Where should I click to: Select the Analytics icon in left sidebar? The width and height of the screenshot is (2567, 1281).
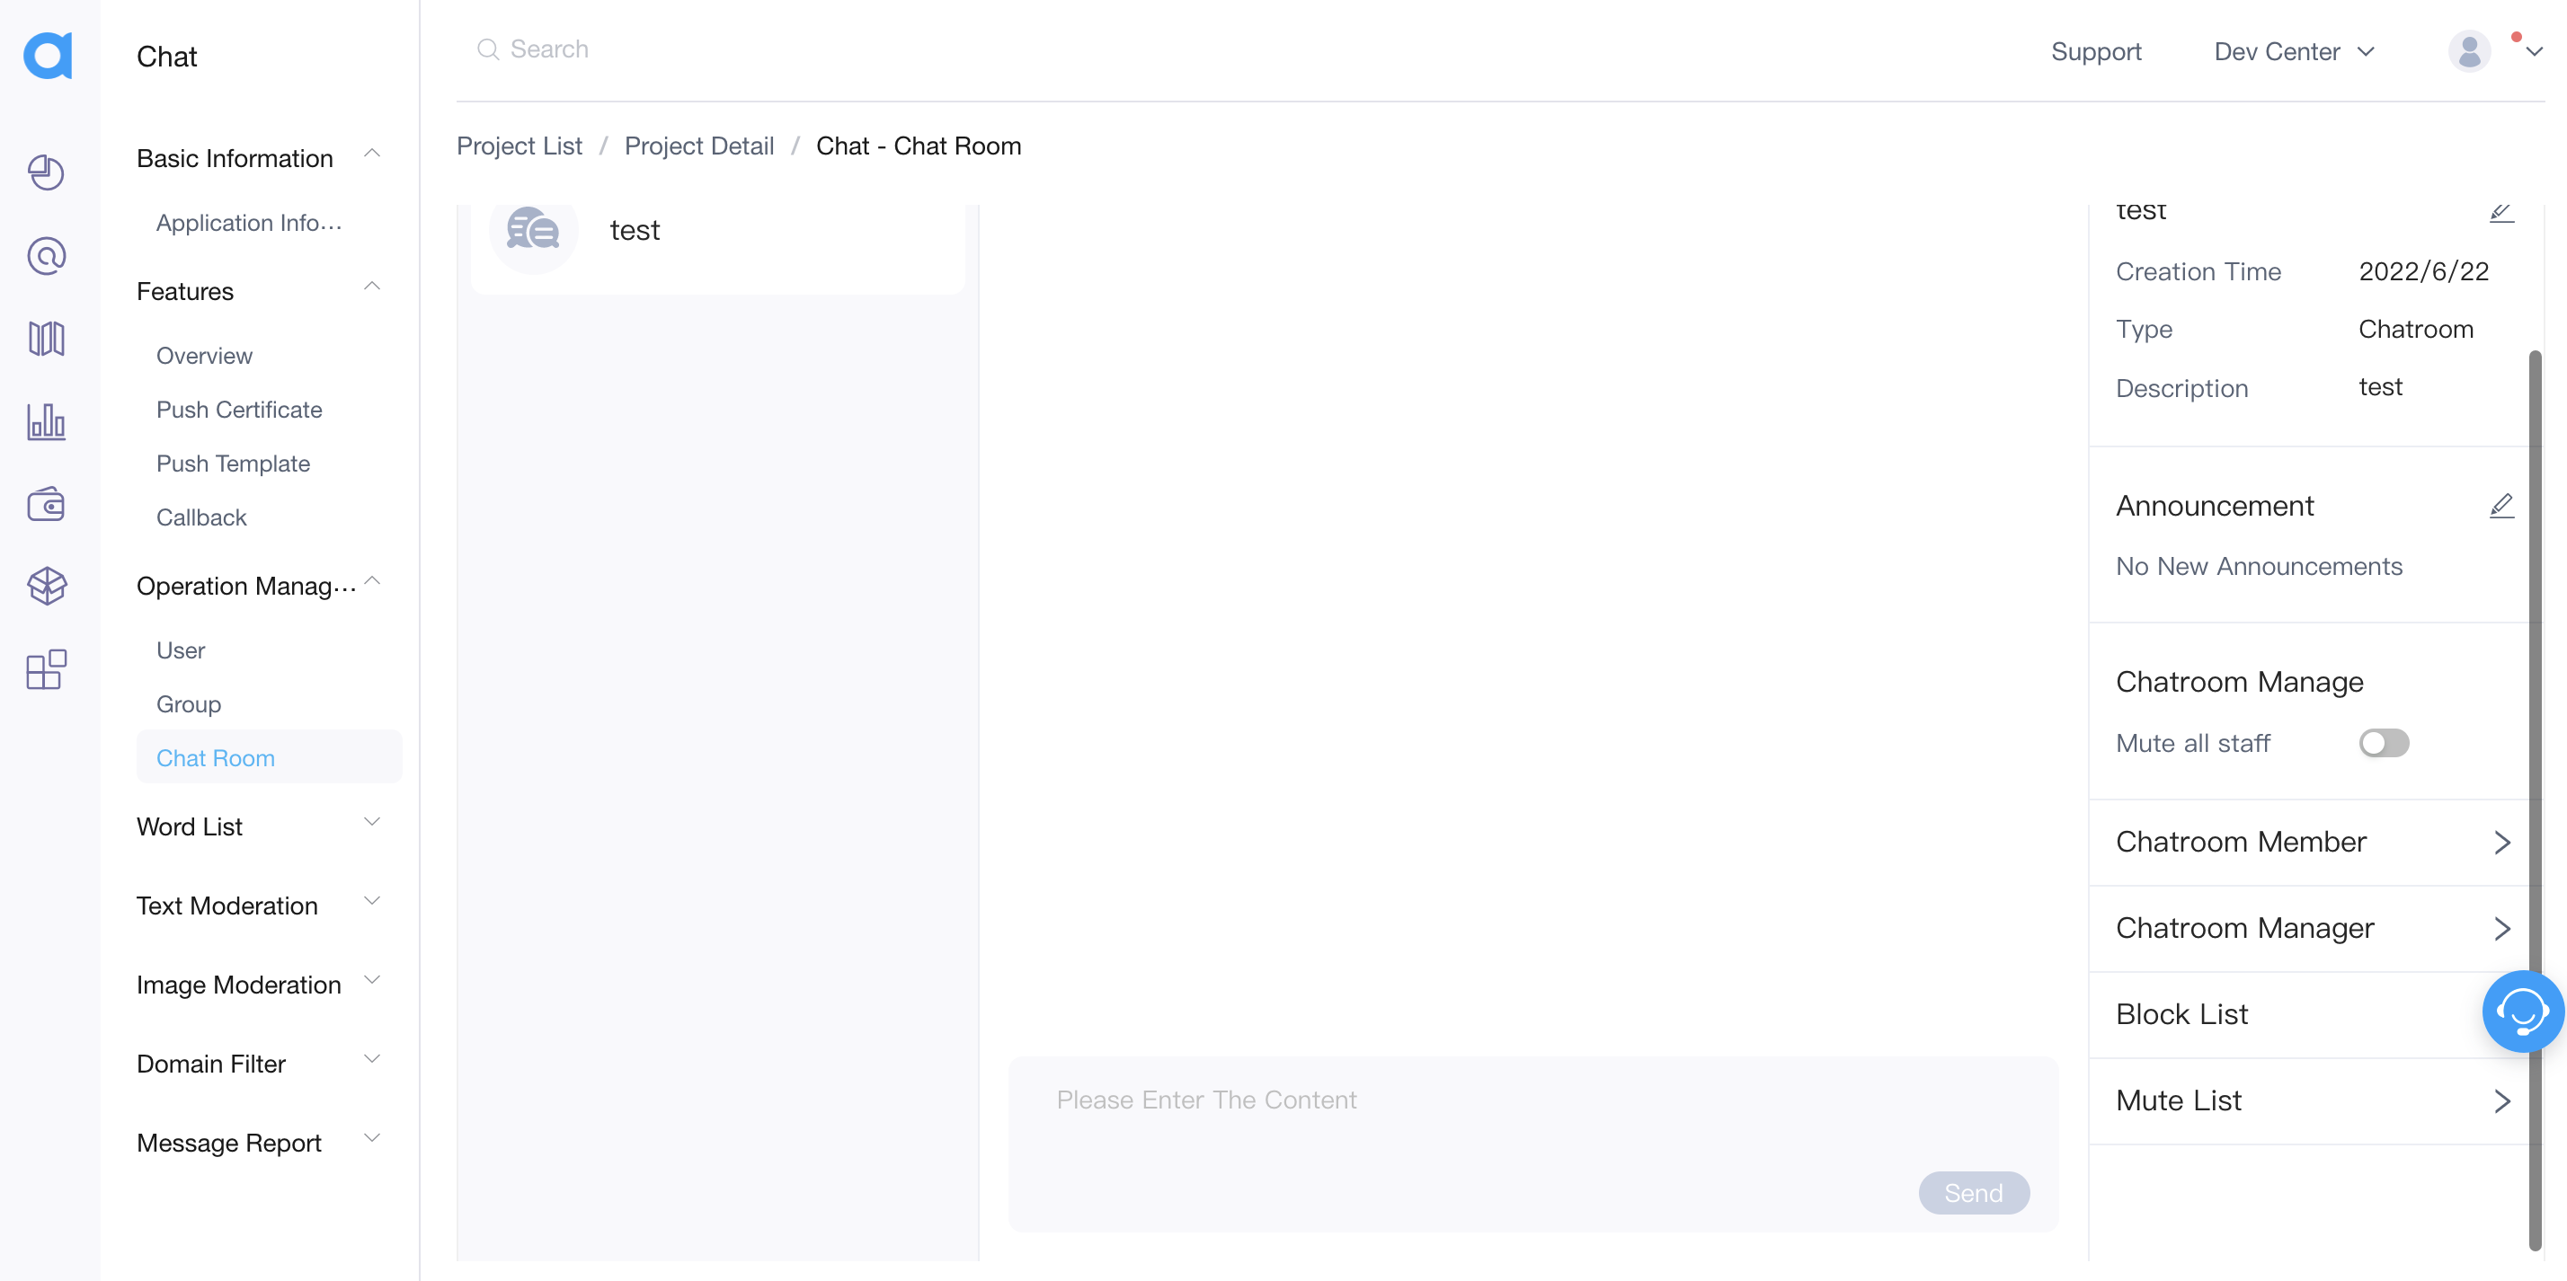point(46,422)
